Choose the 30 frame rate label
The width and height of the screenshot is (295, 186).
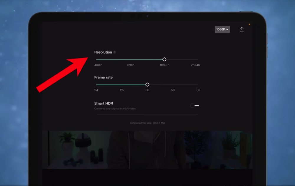[x=147, y=90]
